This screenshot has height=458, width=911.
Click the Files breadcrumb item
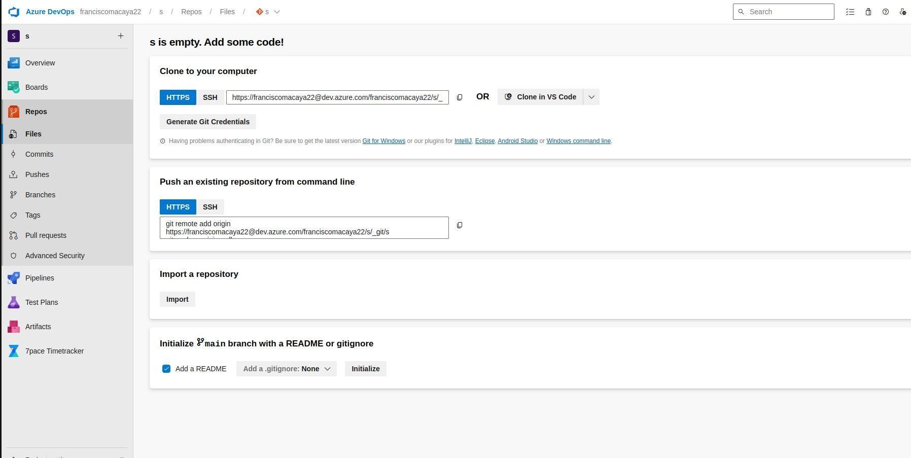click(x=227, y=12)
